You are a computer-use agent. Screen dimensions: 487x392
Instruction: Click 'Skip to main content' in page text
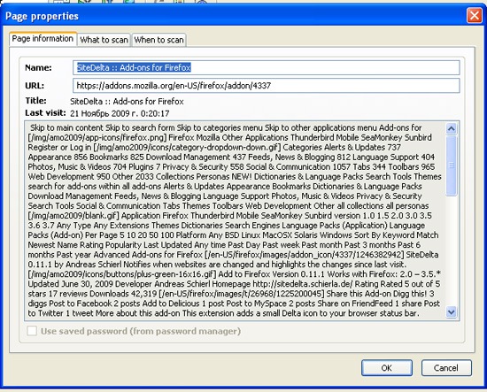[x=66, y=128]
